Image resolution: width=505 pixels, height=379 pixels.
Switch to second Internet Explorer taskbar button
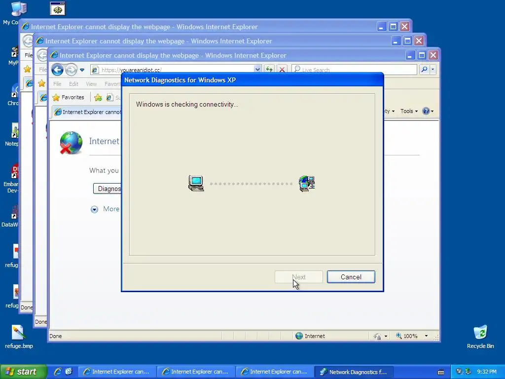point(196,372)
